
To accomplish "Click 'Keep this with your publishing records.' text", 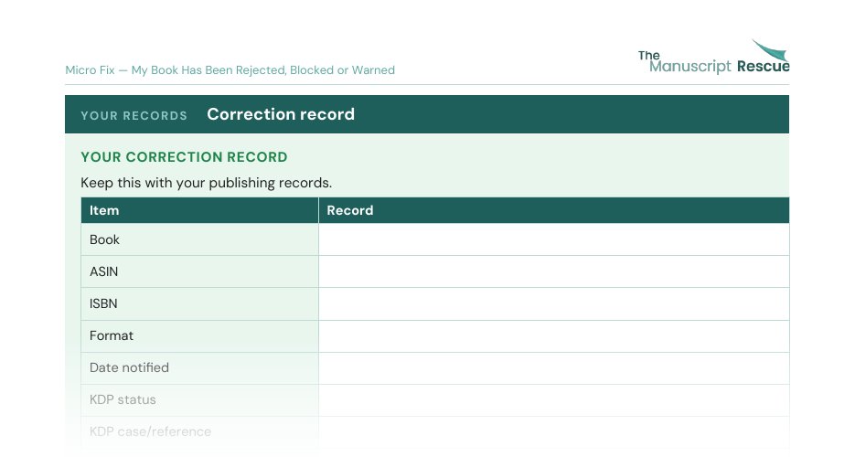I will (206, 183).
